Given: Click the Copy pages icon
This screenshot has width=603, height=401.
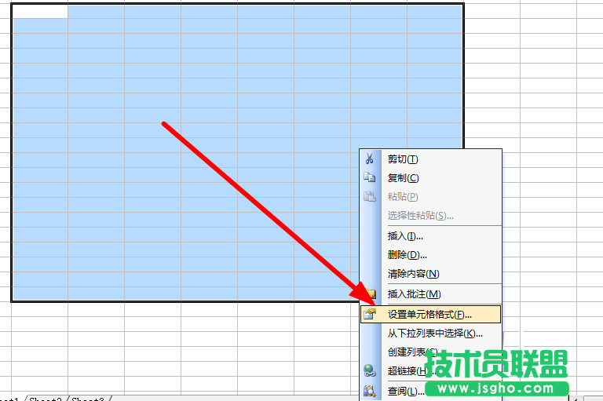Looking at the screenshot, I should click(370, 177).
